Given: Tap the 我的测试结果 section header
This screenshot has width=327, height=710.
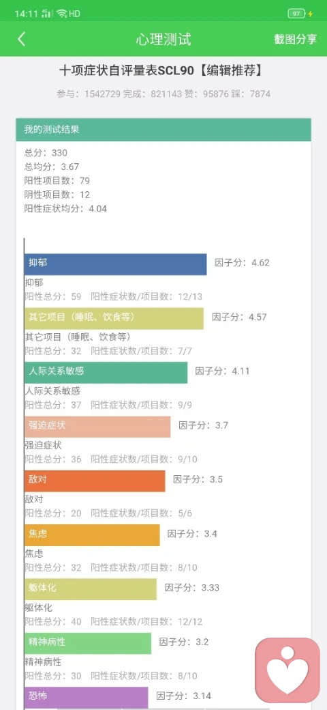Looking at the screenshot, I should (163, 130).
